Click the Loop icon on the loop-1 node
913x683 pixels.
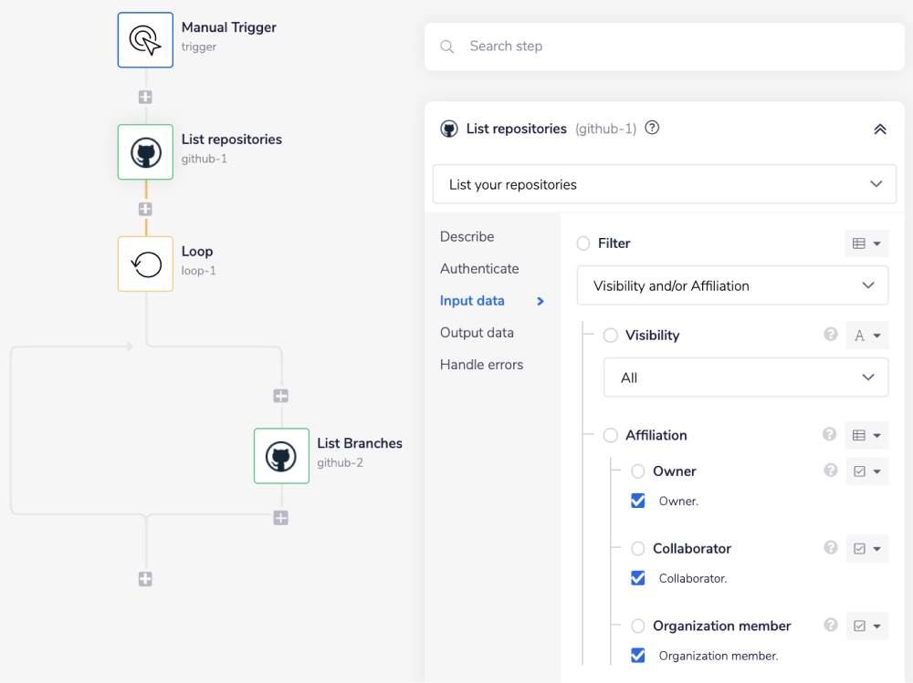(x=144, y=264)
